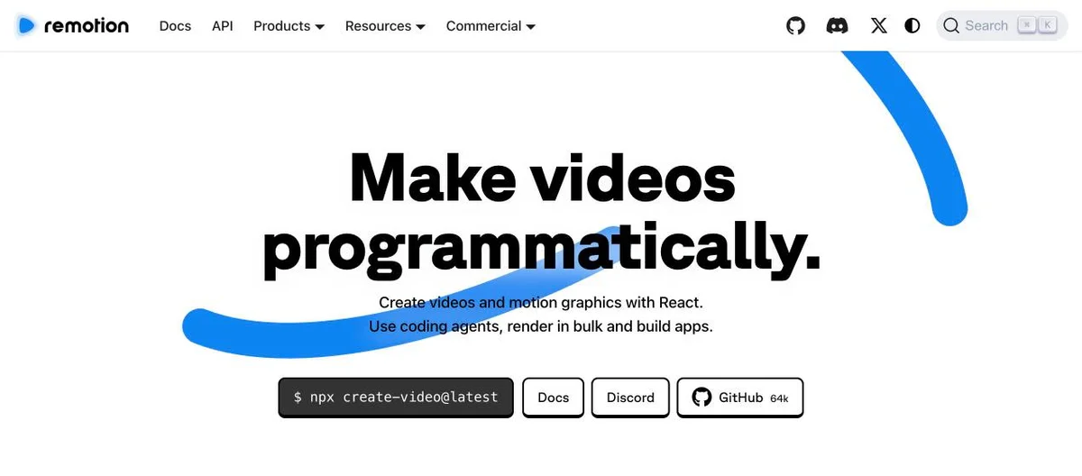
Task: Open the Docs menu item
Action: [175, 25]
